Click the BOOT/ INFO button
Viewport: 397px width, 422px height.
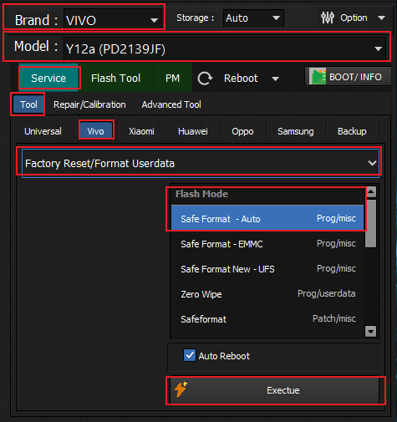click(349, 76)
